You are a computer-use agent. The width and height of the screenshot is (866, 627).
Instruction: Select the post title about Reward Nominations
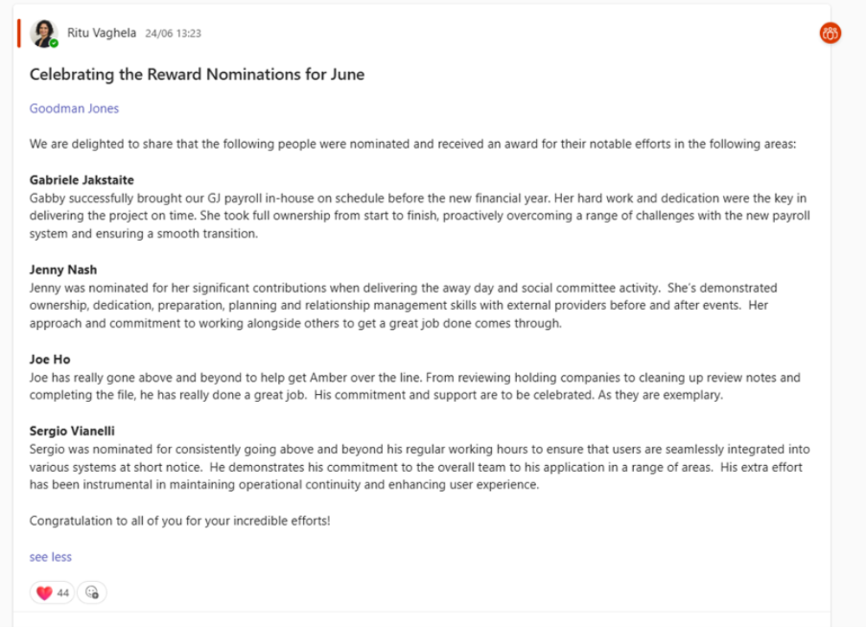pos(197,74)
